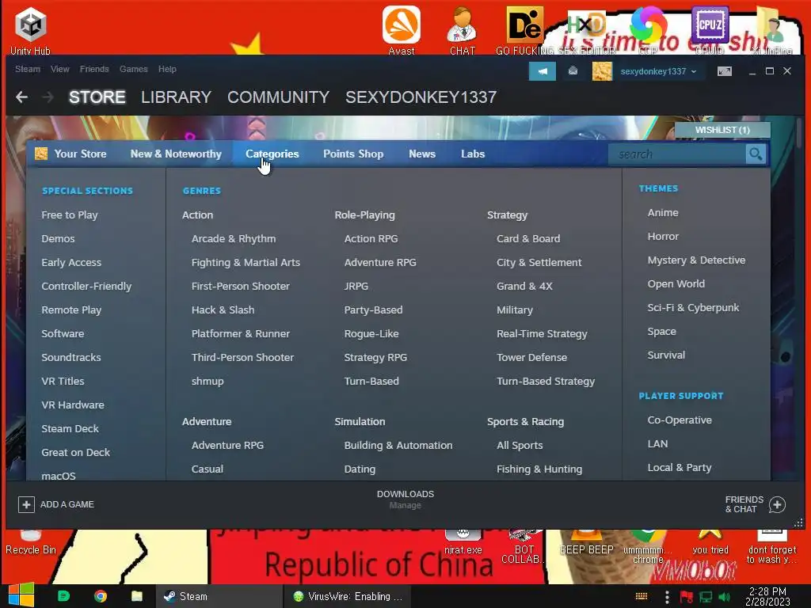Click into the store search field
This screenshot has width=811, height=608.
[677, 154]
